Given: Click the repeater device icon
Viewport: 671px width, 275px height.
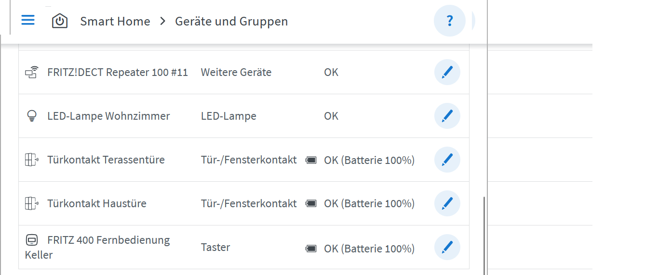Looking at the screenshot, I should [x=31, y=72].
